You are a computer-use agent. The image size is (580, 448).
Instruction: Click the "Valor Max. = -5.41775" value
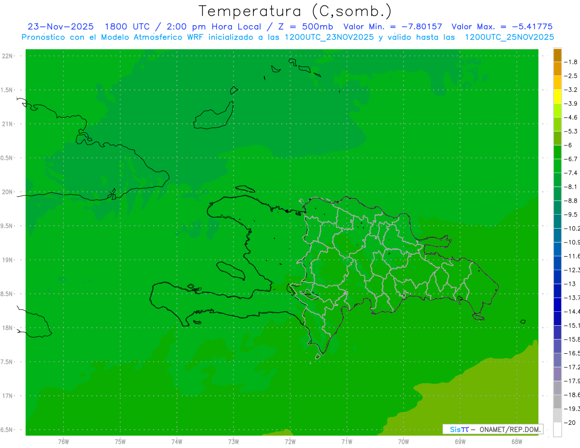tap(502, 27)
